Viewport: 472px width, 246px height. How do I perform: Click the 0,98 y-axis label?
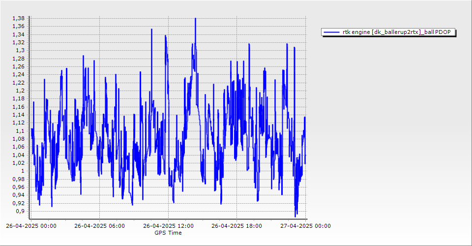point(18,179)
